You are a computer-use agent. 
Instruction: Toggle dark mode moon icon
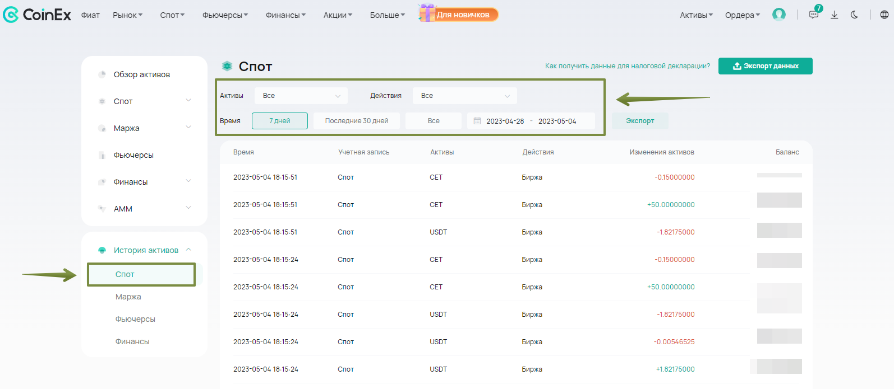(854, 15)
